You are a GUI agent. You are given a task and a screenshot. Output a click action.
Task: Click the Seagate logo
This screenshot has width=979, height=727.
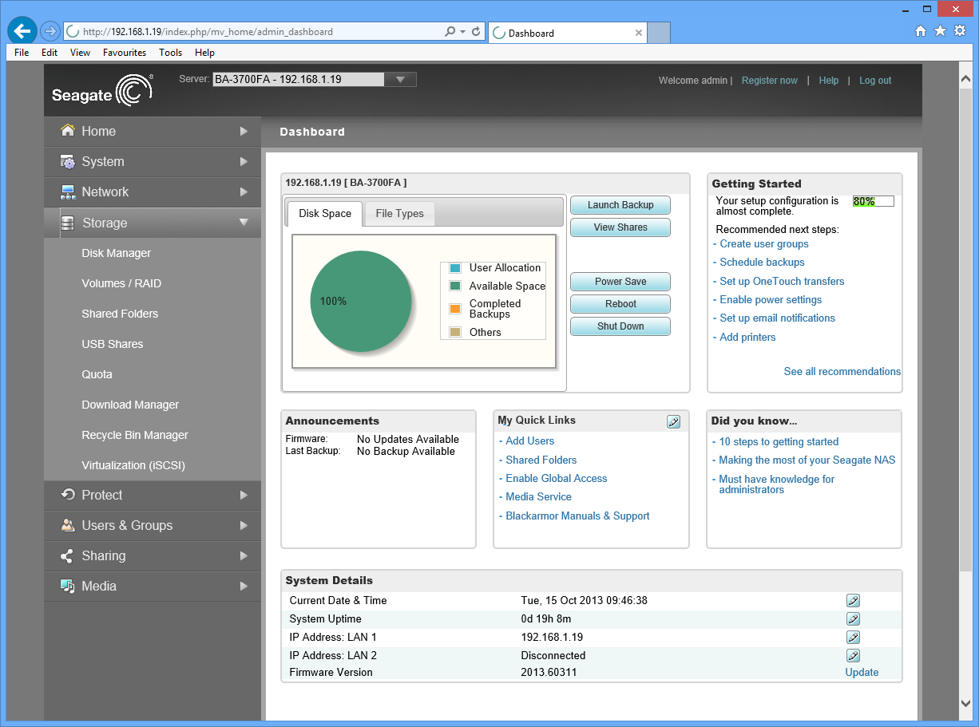pyautogui.click(x=101, y=90)
